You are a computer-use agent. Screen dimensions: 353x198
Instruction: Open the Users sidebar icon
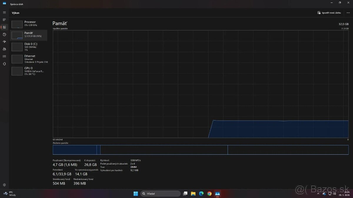tap(4, 49)
